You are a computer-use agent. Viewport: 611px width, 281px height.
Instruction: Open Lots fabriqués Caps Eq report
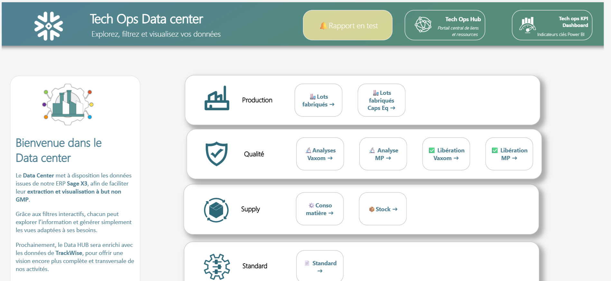pos(381,100)
